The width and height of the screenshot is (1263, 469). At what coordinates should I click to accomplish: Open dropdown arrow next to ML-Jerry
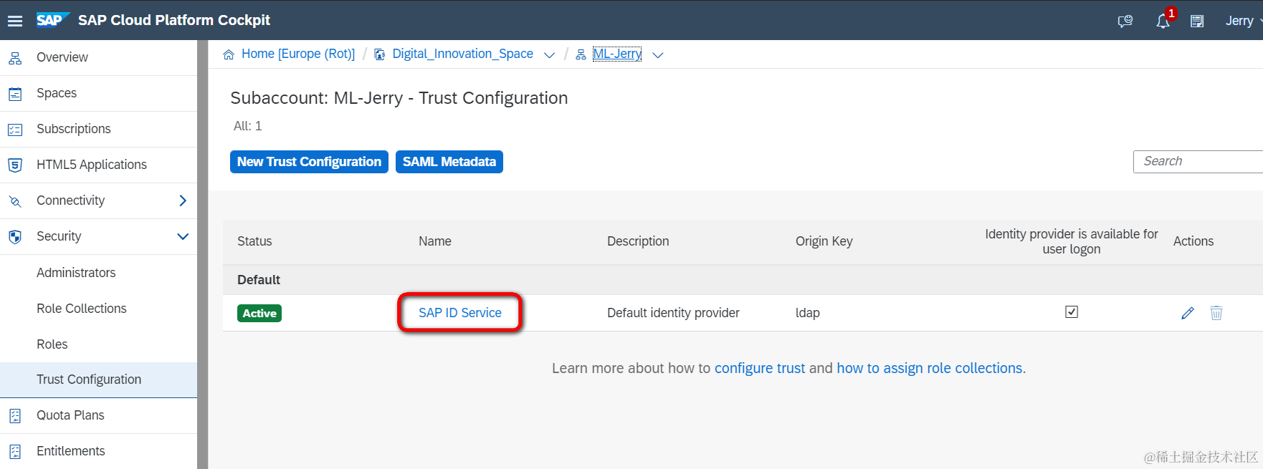click(x=658, y=55)
